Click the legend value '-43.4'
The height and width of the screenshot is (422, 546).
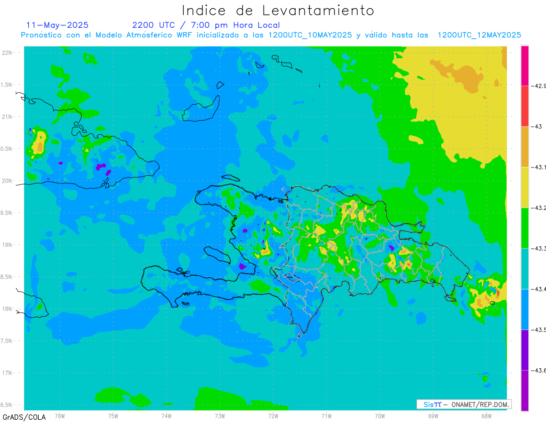[x=538, y=289]
